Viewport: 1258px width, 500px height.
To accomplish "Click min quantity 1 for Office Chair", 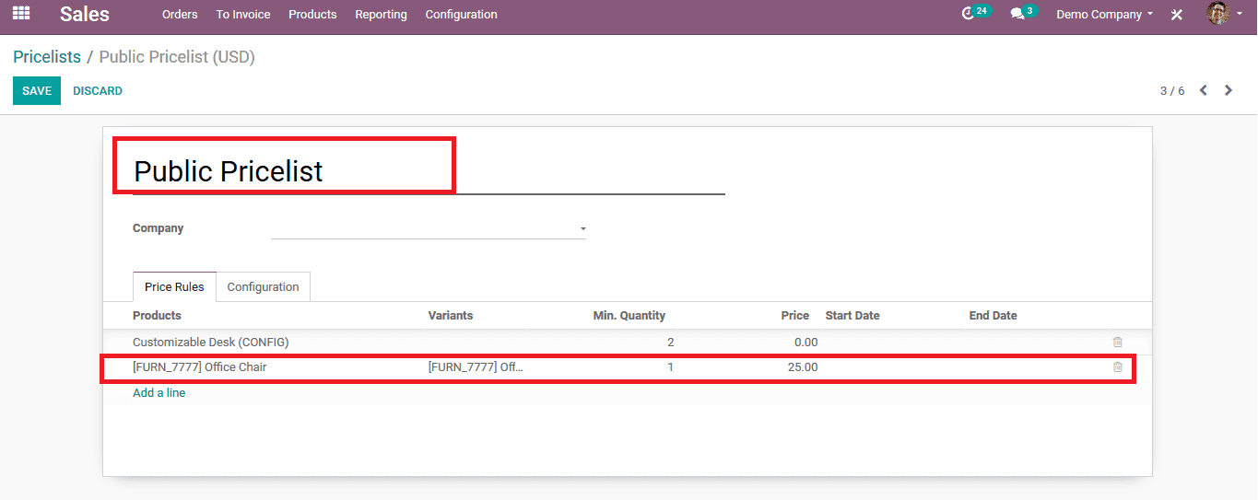I will (x=670, y=366).
